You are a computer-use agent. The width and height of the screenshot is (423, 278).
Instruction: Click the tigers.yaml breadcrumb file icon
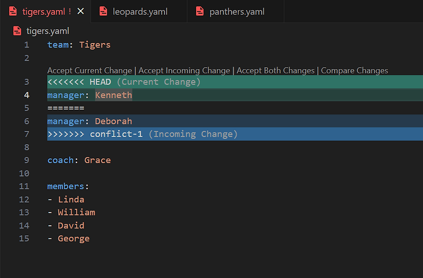17,31
